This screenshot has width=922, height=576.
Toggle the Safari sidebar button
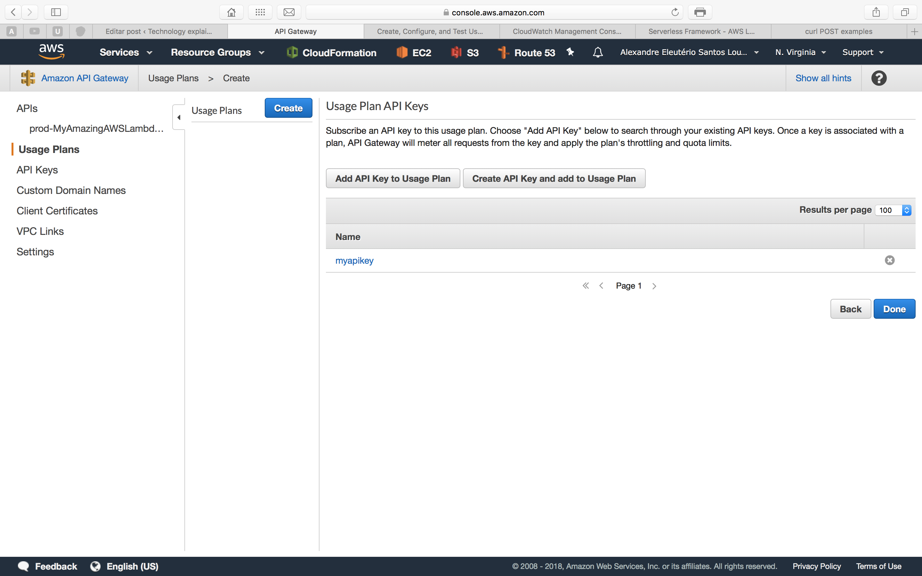pyautogui.click(x=56, y=12)
